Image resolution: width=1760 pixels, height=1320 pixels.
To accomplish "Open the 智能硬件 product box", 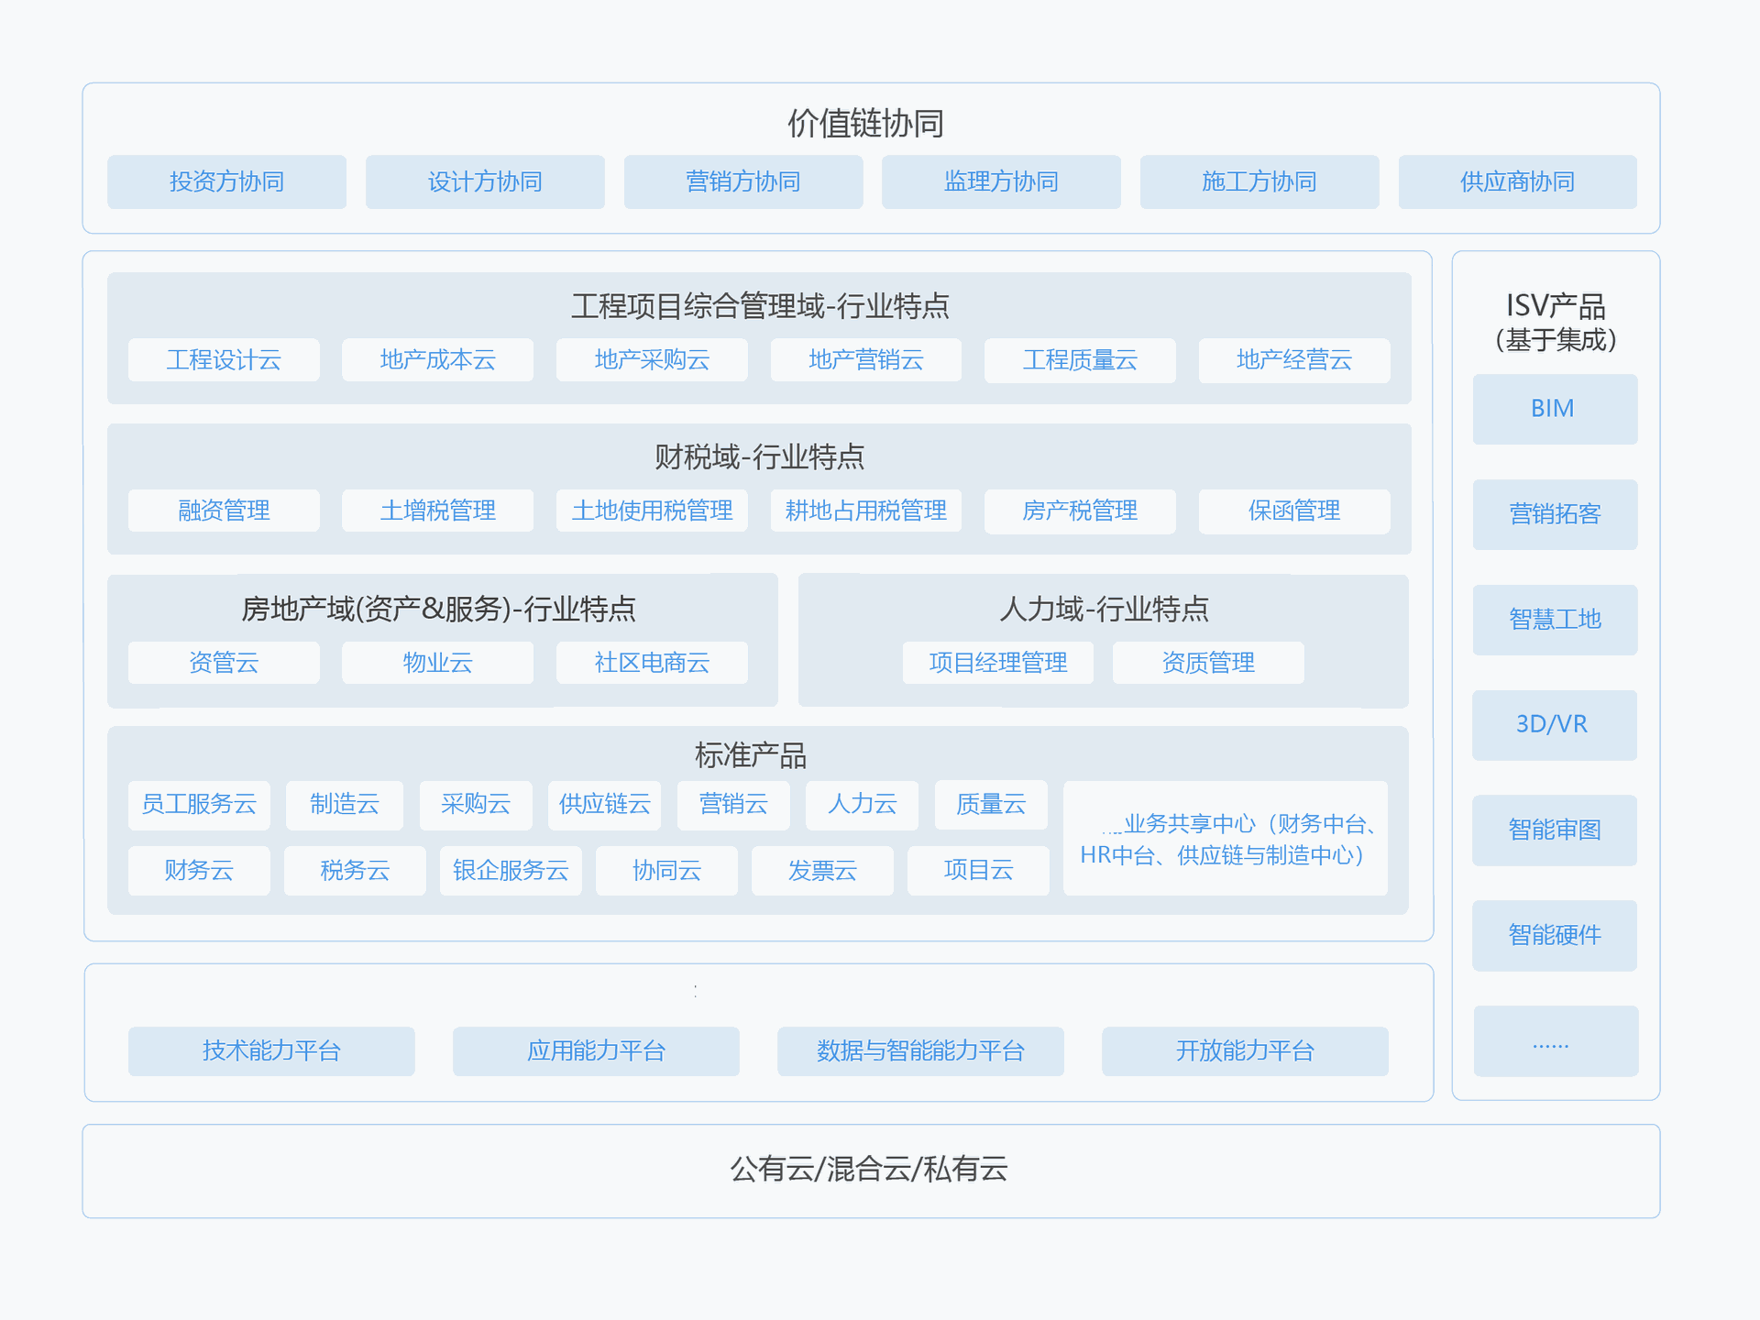I will tap(1555, 936).
